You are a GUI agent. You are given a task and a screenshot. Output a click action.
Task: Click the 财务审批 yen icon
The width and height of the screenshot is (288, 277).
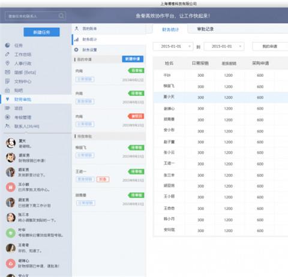[x=7, y=99]
